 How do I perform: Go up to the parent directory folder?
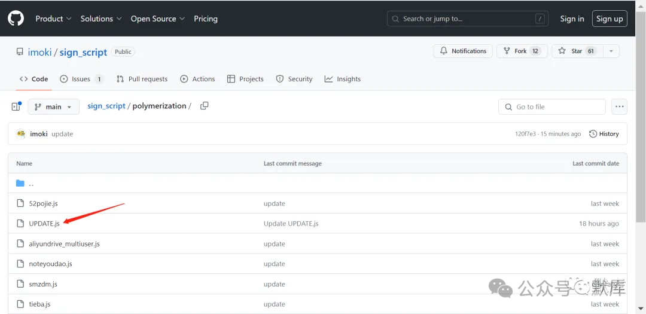25,184
